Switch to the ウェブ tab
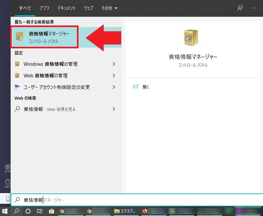The image size is (263, 216). [89, 8]
